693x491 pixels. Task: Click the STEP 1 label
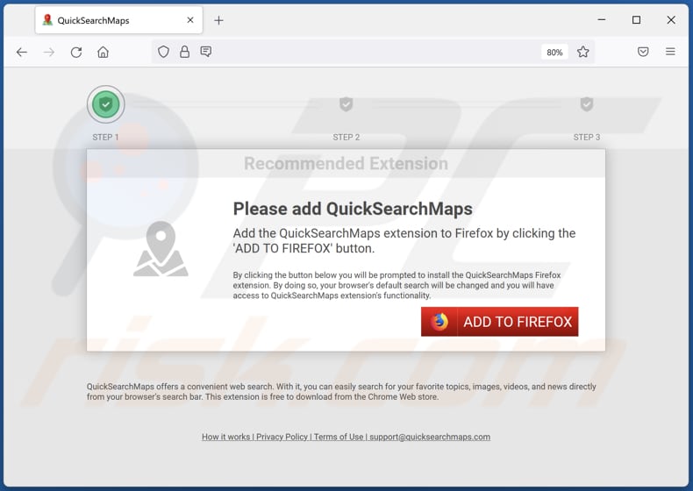[105, 137]
